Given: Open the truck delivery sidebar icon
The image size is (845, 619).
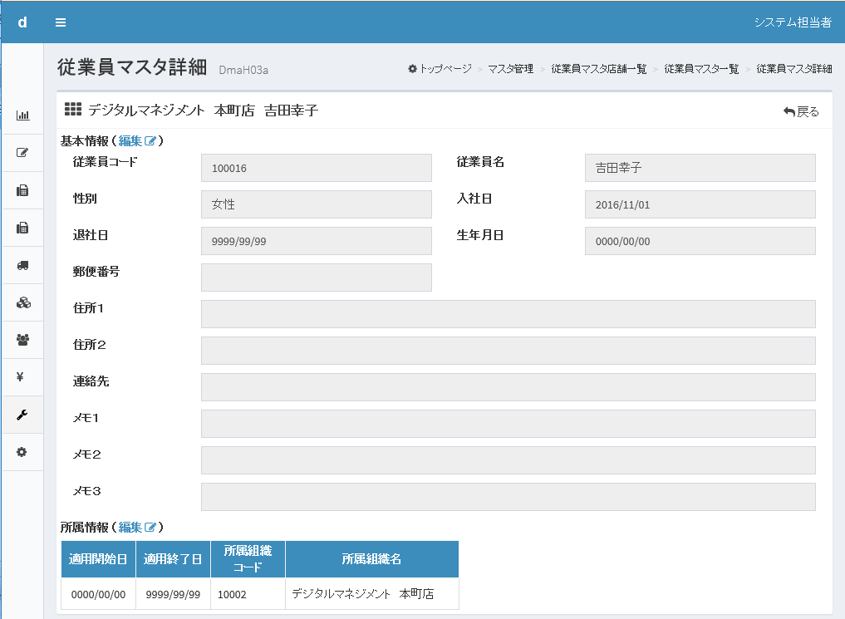Looking at the screenshot, I should click(22, 265).
